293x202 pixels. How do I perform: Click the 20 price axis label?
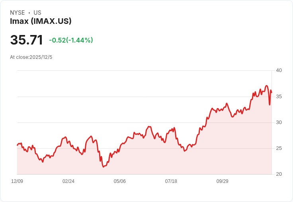click(x=279, y=174)
